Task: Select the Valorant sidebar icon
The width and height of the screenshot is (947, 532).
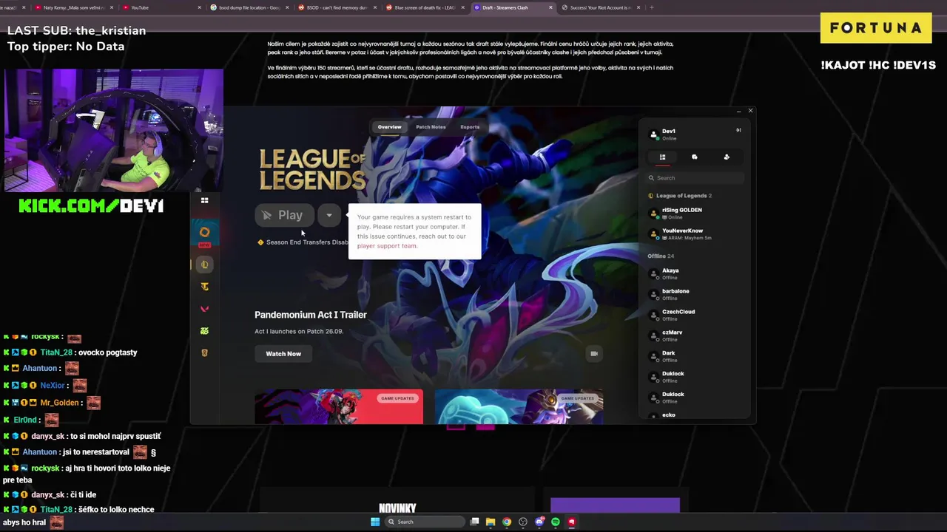Action: point(205,309)
